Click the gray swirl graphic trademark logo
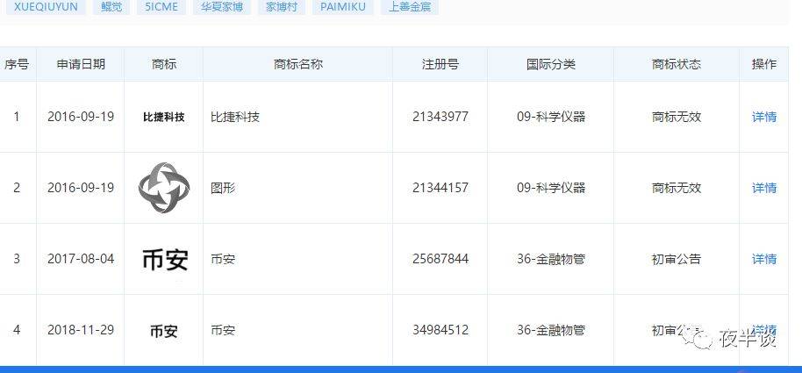802x373 pixels. 163,188
